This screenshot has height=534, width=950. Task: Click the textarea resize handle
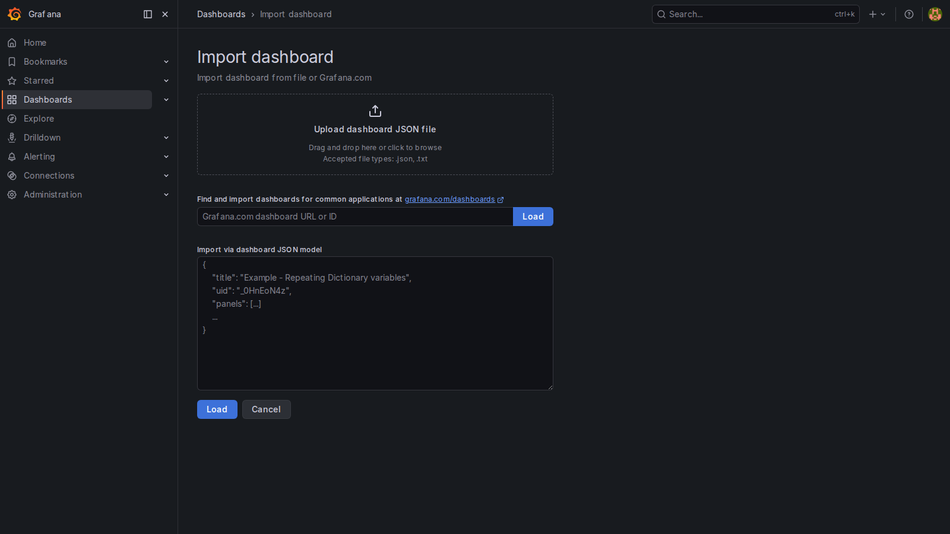tap(550, 387)
